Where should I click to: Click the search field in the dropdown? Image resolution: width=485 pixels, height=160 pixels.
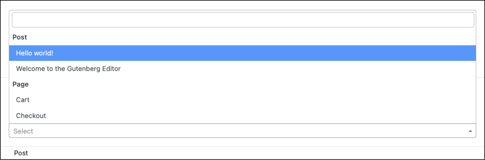pyautogui.click(x=242, y=20)
